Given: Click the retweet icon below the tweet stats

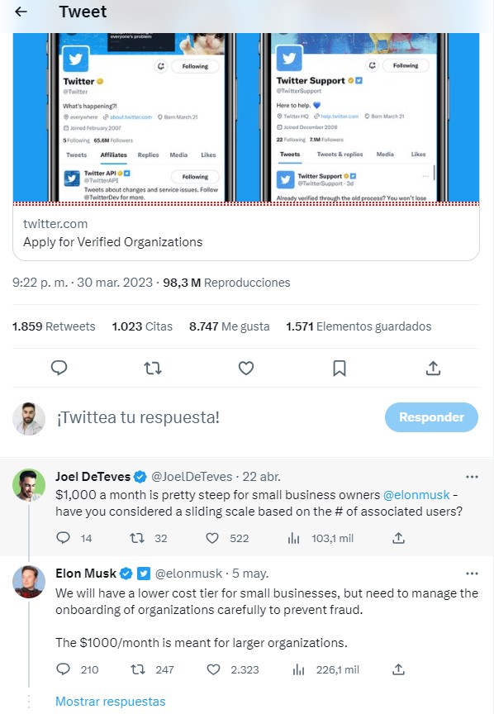Looking at the screenshot, I should click(153, 368).
